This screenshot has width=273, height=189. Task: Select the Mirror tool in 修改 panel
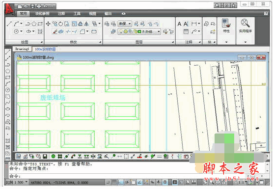(86, 24)
